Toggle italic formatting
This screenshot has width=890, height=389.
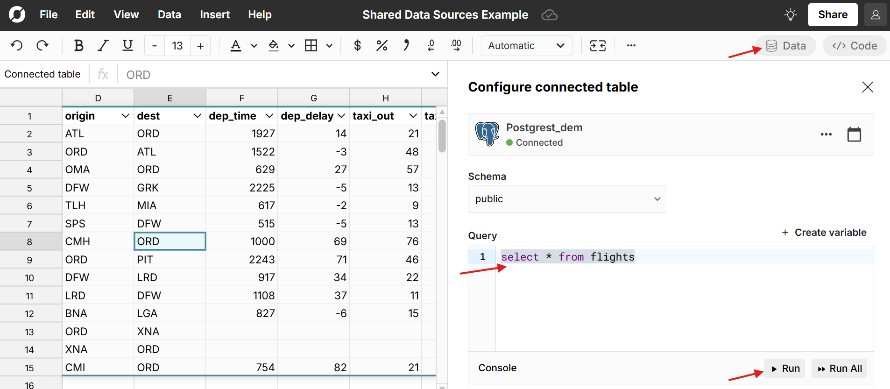pyautogui.click(x=103, y=46)
